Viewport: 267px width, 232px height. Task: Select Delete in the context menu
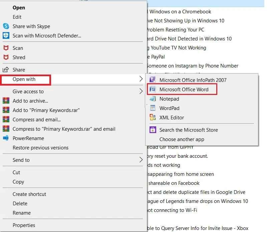tap(73, 203)
